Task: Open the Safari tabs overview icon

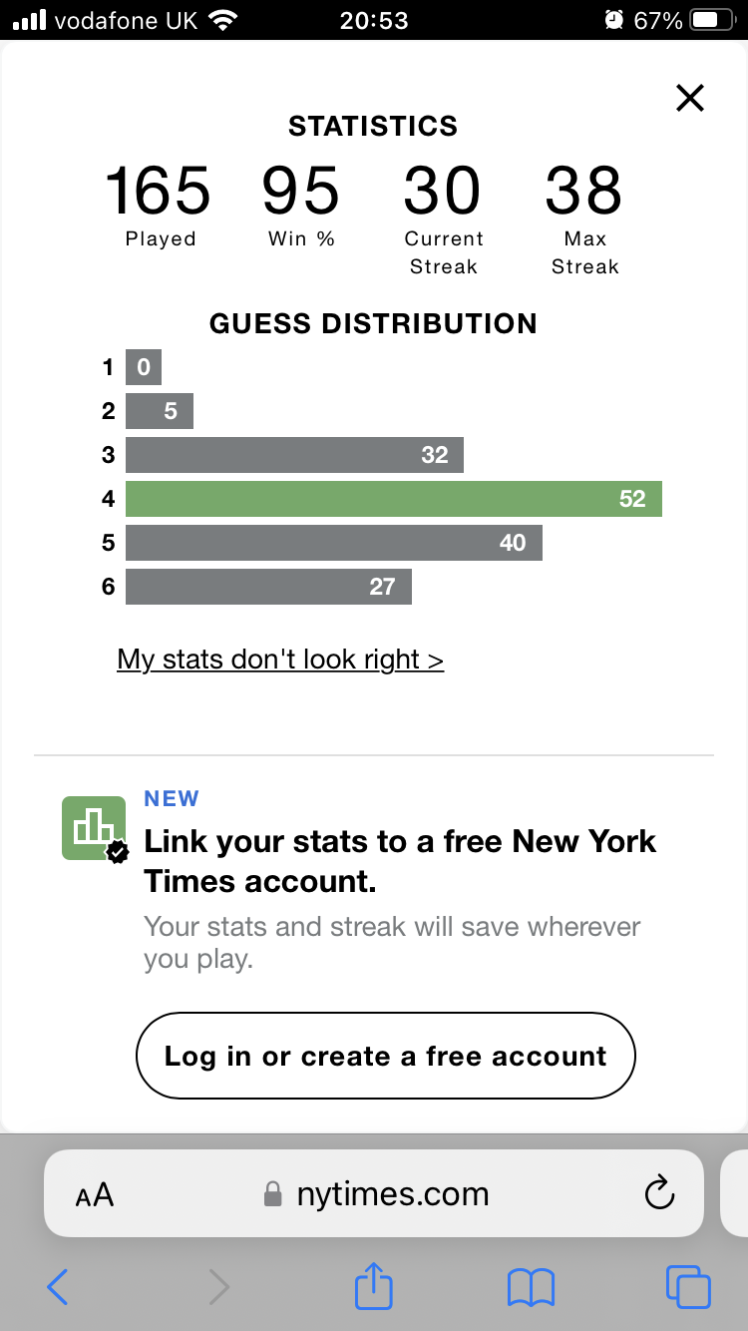Action: point(688,1287)
